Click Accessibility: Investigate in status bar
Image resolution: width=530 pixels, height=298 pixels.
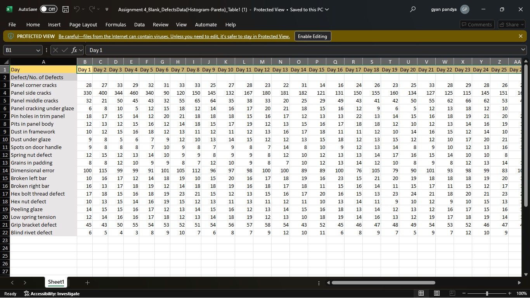pos(52,294)
